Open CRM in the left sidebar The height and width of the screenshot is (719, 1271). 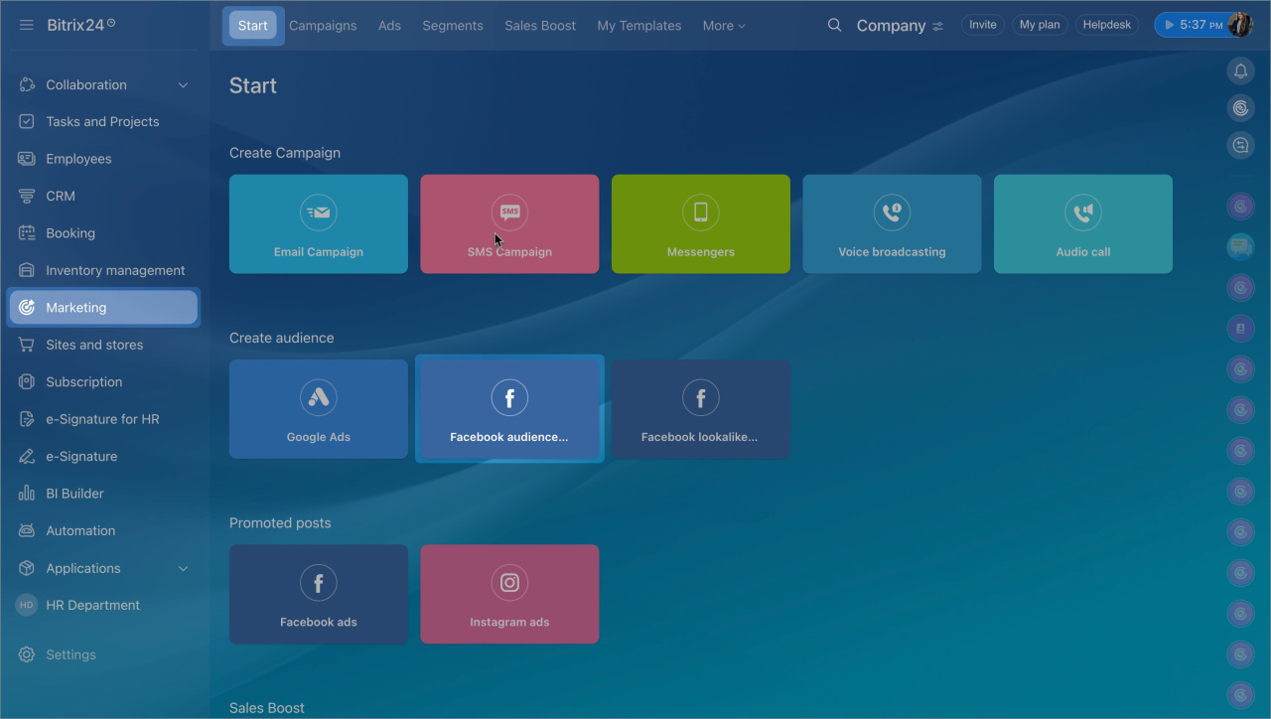click(61, 196)
